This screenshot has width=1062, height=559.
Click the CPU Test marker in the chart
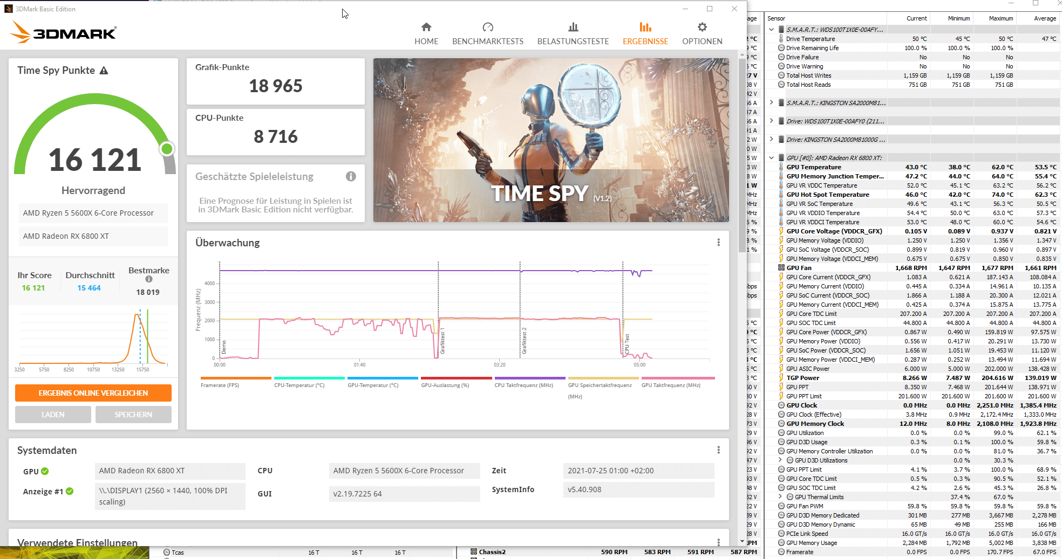(627, 344)
